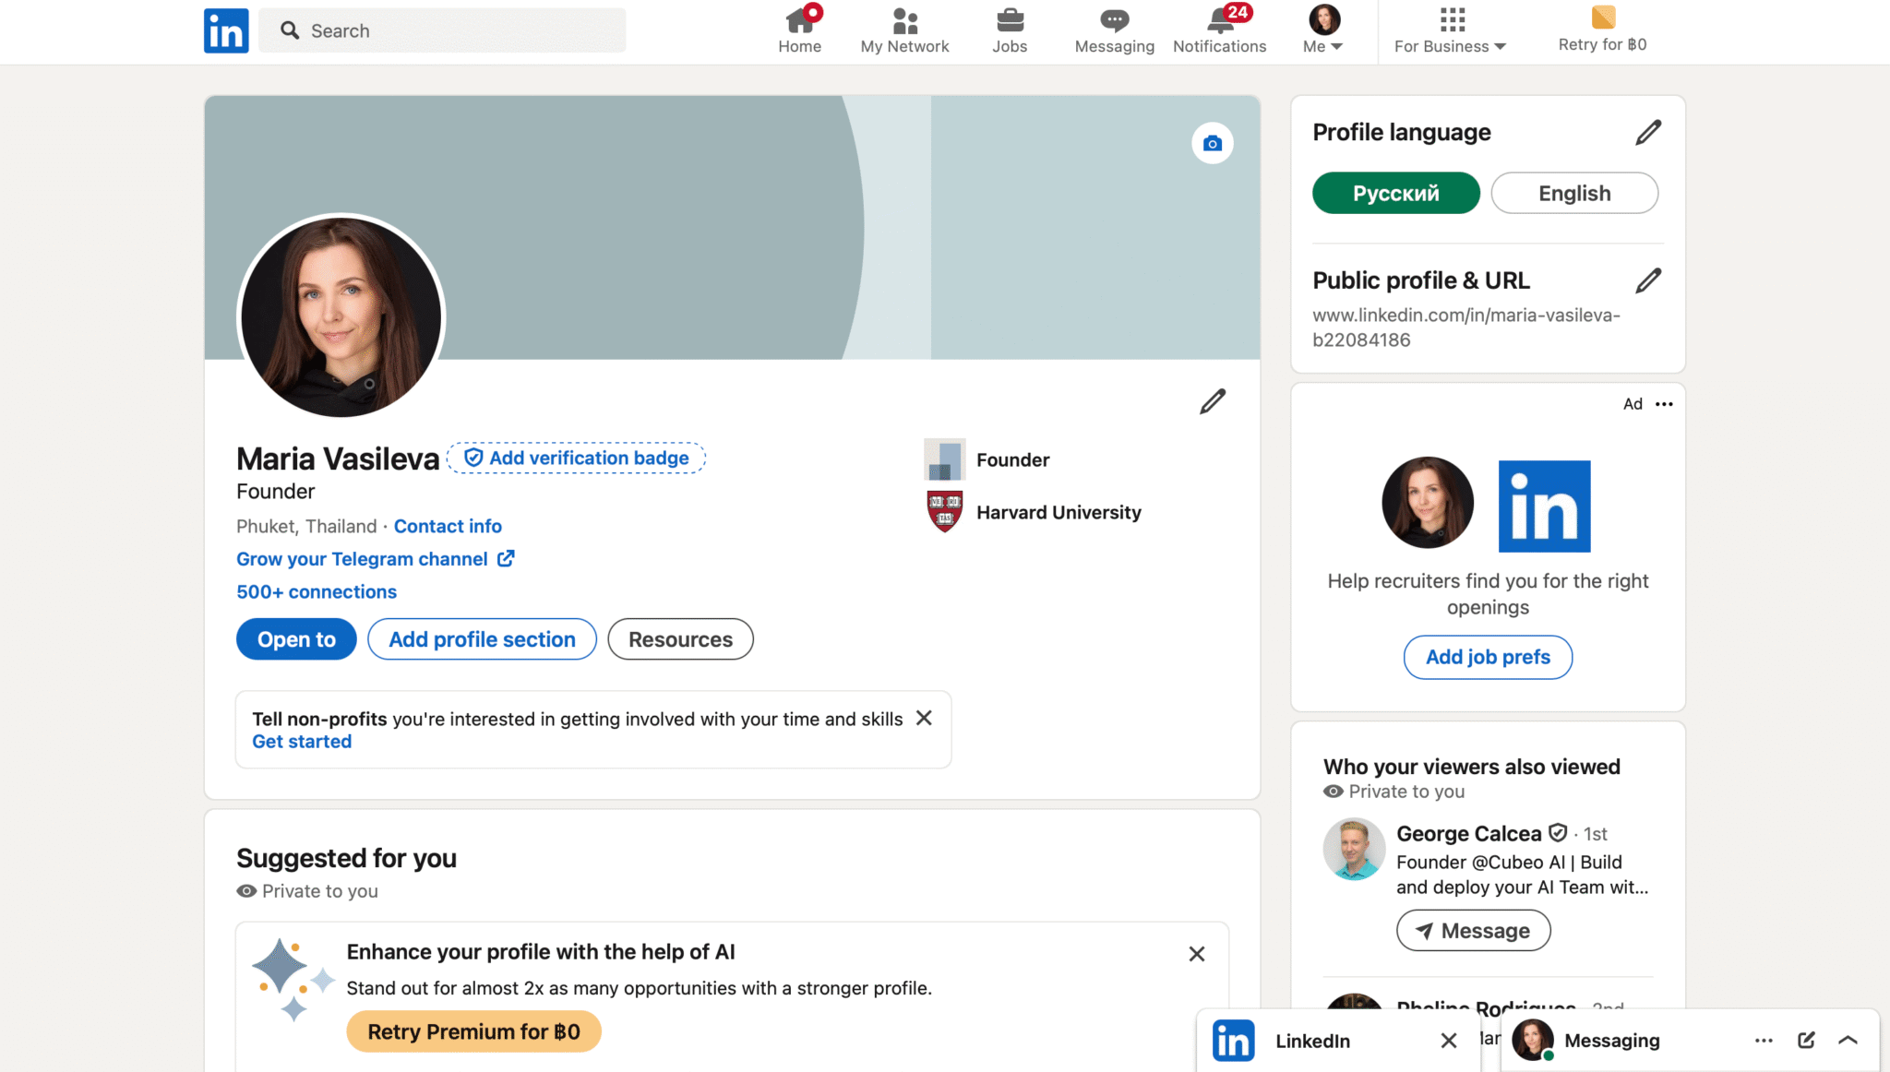This screenshot has height=1072, width=1890.
Task: Open Notifications with the 24 badge
Action: coord(1219,30)
